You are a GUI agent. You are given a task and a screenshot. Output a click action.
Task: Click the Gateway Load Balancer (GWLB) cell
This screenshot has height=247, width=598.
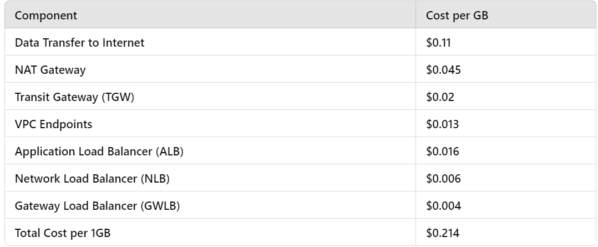pos(210,205)
